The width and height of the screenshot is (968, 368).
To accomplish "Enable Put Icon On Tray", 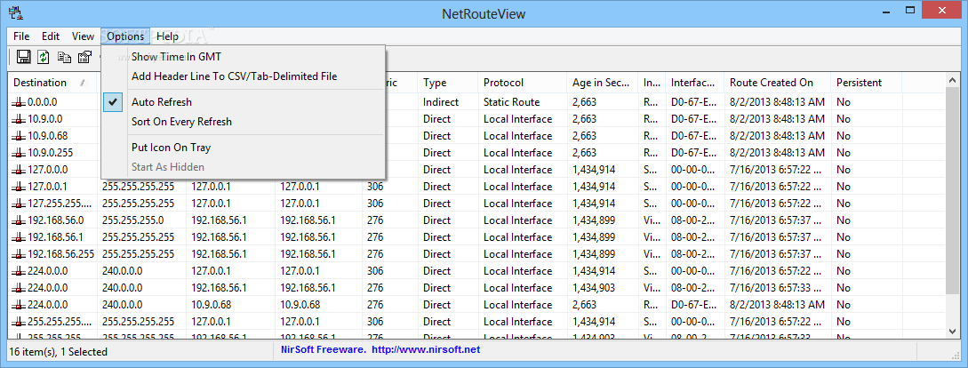I will point(244,148).
